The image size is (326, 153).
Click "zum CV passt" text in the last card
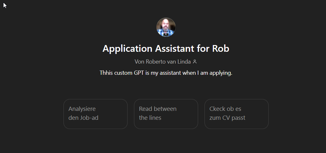pos(227,118)
